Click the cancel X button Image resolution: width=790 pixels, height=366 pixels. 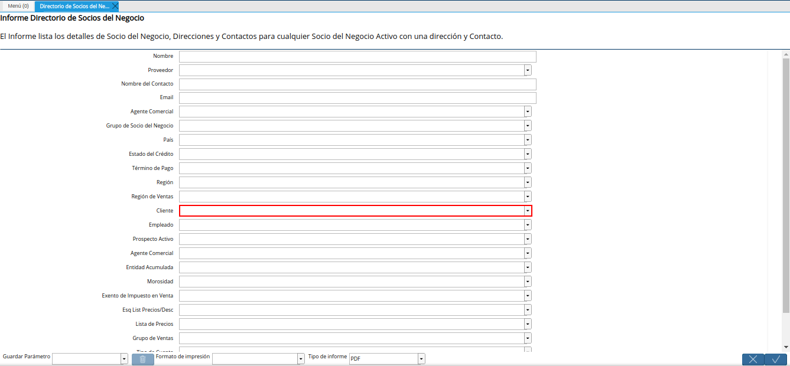(753, 359)
